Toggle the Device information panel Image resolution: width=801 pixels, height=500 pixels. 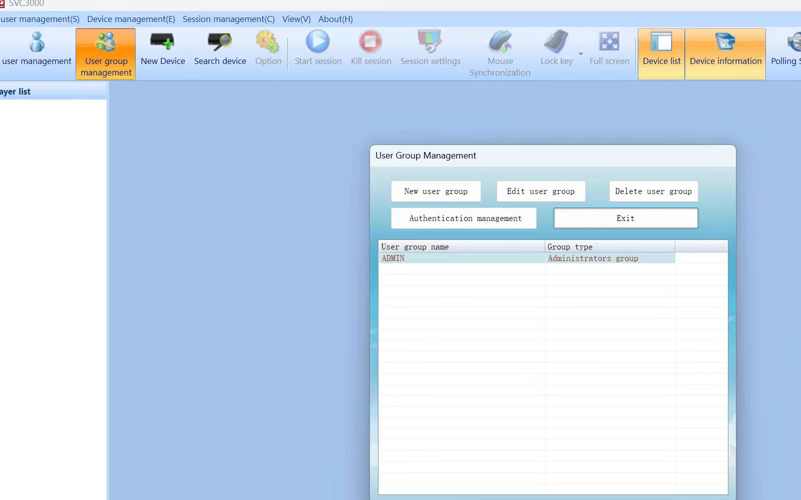click(725, 54)
